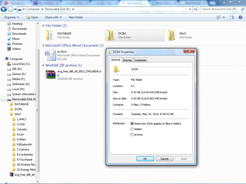This screenshot has height=184, width=246.
Task: Click the Refresh button beside address bar
Action: point(196,9)
